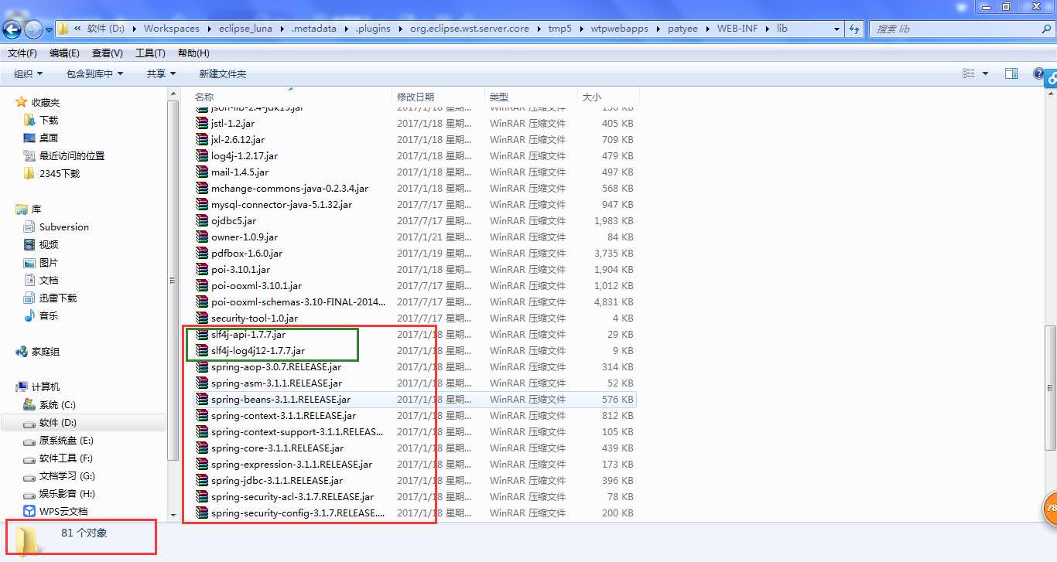This screenshot has height=562, width=1057.
Task: Select mail-1.4.5.jar
Action: point(240,172)
